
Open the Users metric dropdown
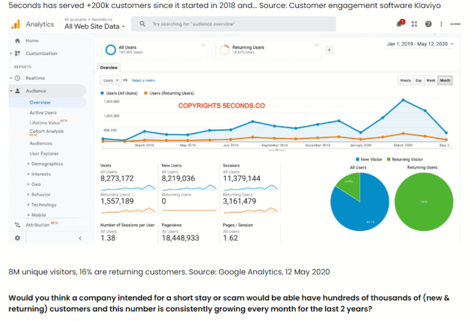click(x=110, y=80)
